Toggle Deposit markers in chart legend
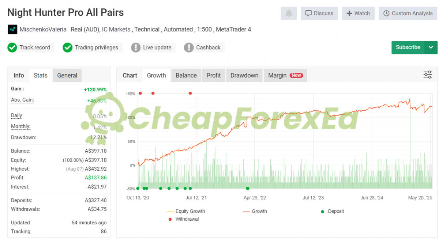 tap(332, 211)
